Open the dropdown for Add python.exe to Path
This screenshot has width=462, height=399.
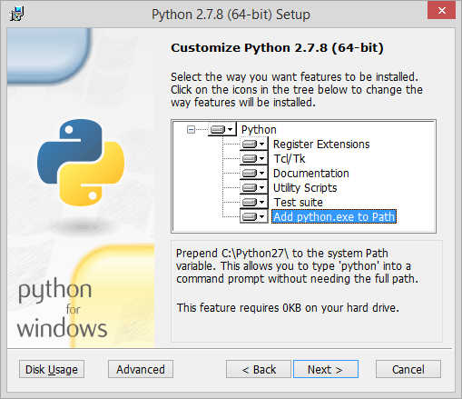254,216
